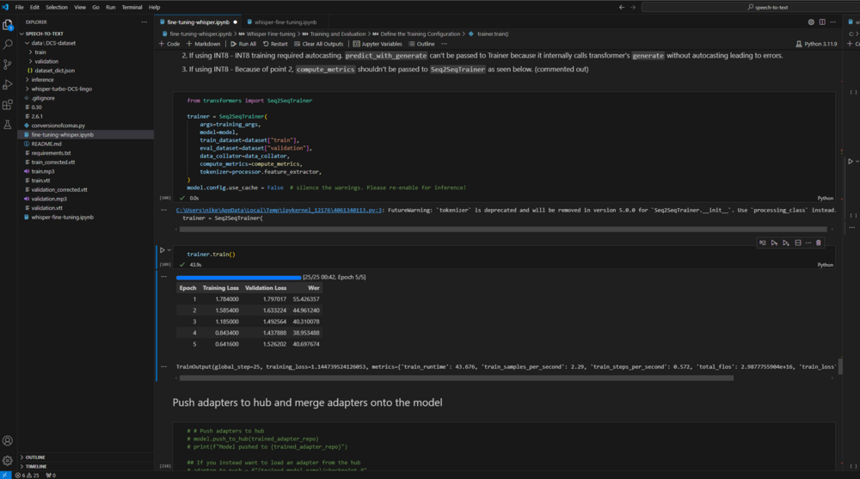Screen dimensions: 860x479
Task: Click the training progress bar
Action: (238, 277)
